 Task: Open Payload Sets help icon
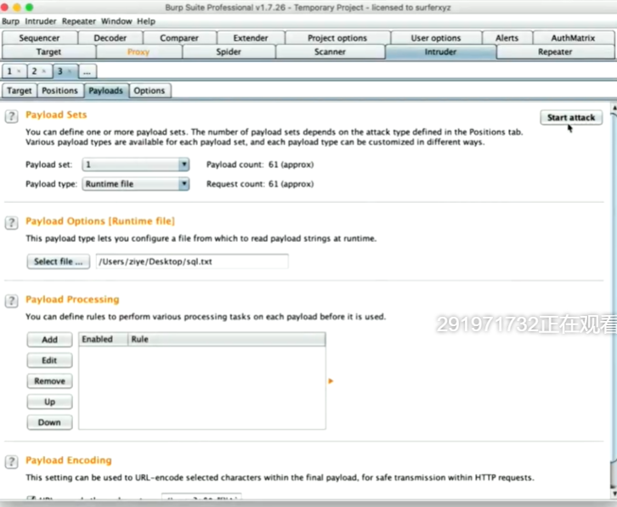coord(11,117)
